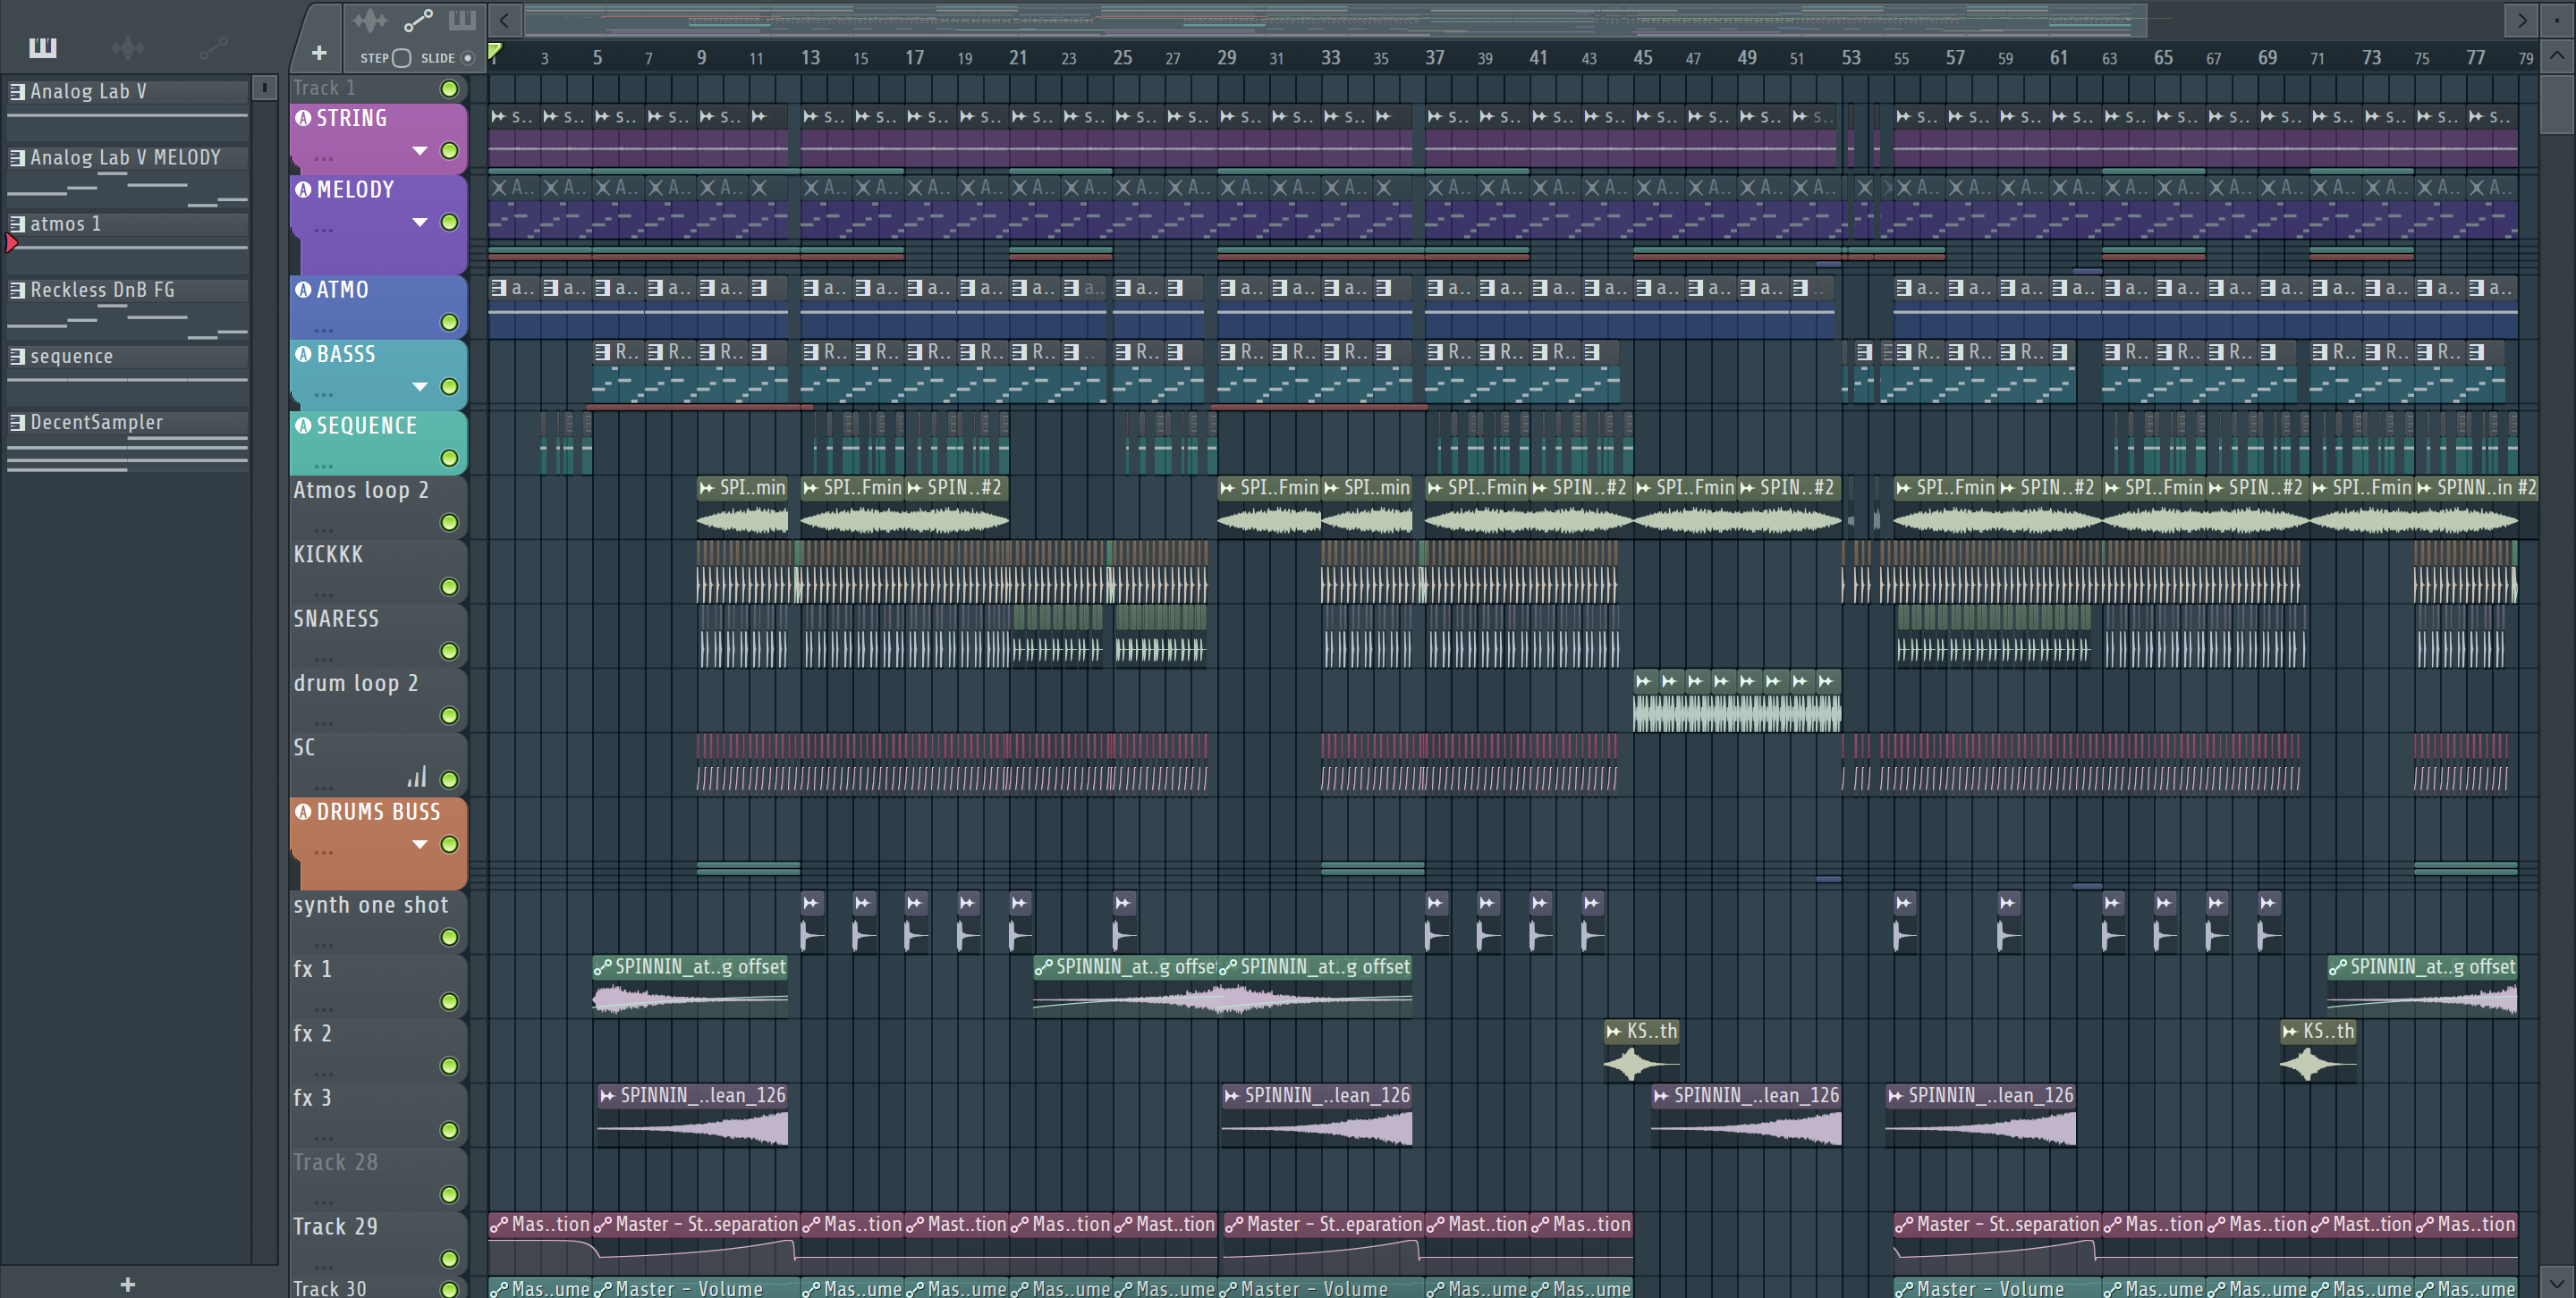Show automation clips in the picker panel
This screenshot has width=2576, height=1298.
click(213, 47)
